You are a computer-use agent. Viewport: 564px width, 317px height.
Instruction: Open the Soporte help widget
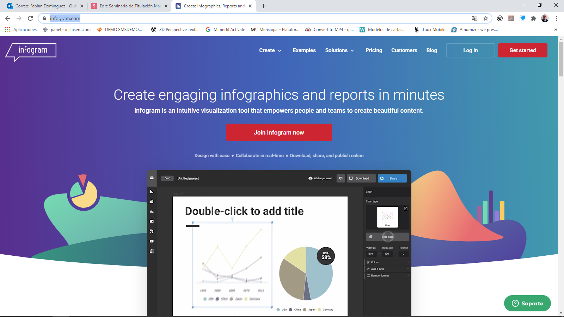point(527,303)
